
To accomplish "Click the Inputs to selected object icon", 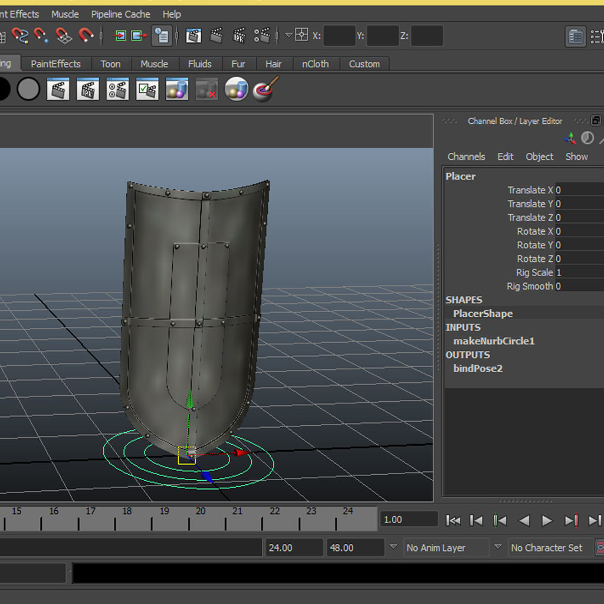I will [119, 36].
